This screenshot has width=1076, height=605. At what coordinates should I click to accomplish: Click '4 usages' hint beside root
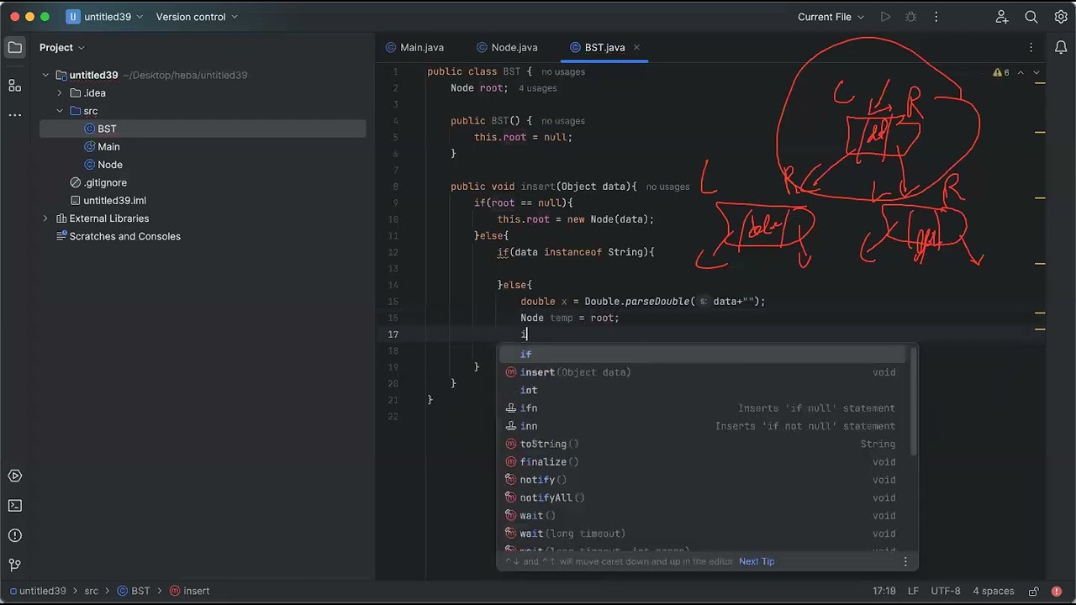tap(537, 88)
